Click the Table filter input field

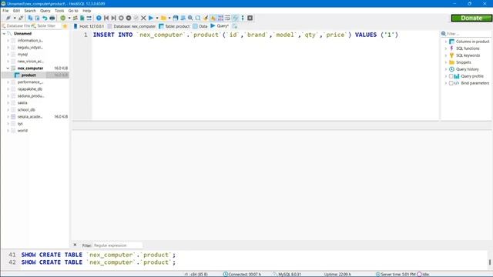click(x=48, y=26)
